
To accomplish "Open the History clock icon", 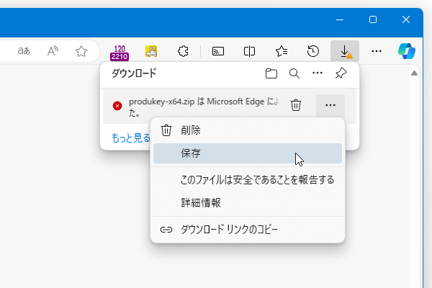I will click(x=313, y=51).
